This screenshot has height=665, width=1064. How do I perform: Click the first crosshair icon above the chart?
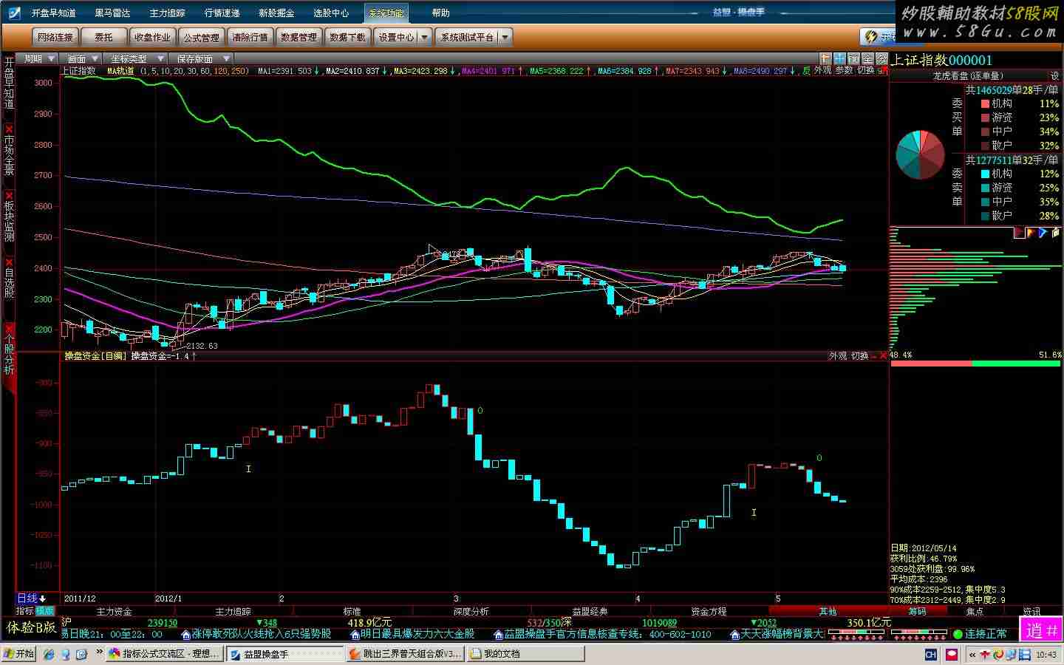[x=825, y=58]
